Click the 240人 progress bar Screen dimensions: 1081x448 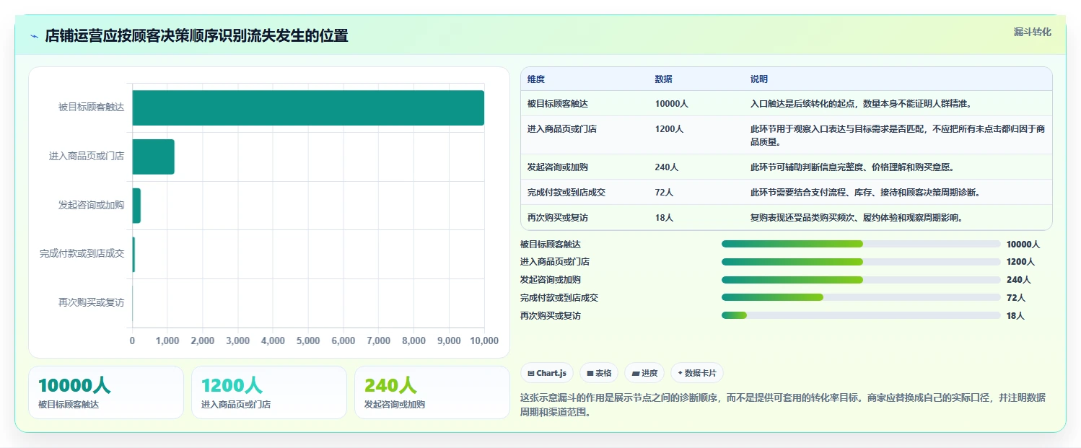[x=861, y=280]
